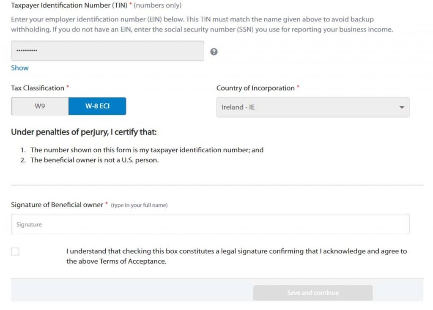Focus the Signature text field
This screenshot has height=310, width=433.
[210, 224]
